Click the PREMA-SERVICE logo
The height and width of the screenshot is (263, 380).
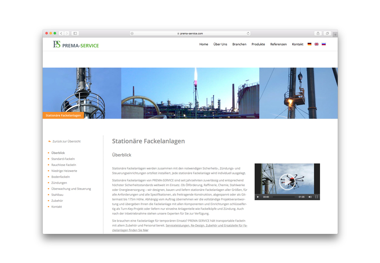(76, 44)
